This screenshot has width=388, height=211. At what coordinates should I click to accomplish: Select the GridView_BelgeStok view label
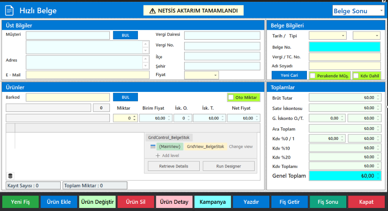tap(205, 146)
